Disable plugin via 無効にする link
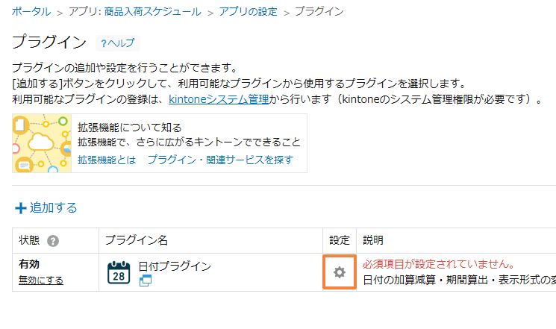The image size is (556, 329). pos(41,281)
